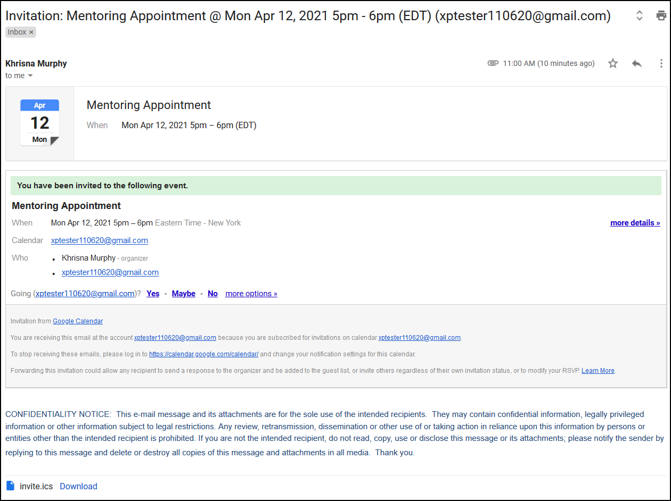Viewport: 671px width, 501px height.
Task: Star this invitation email
Action: point(613,63)
